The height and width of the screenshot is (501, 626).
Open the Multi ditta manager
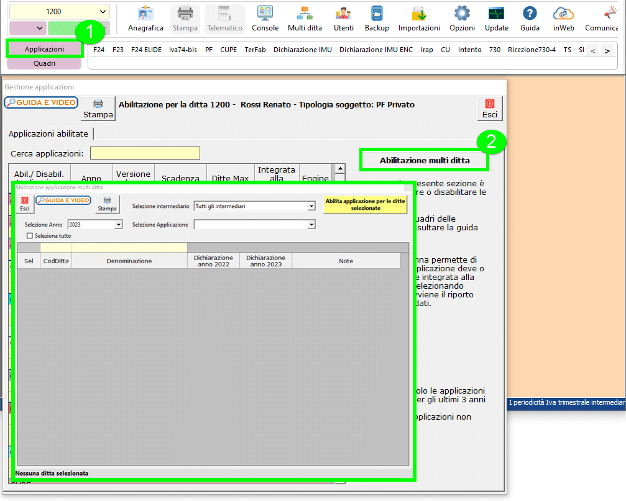(x=304, y=19)
